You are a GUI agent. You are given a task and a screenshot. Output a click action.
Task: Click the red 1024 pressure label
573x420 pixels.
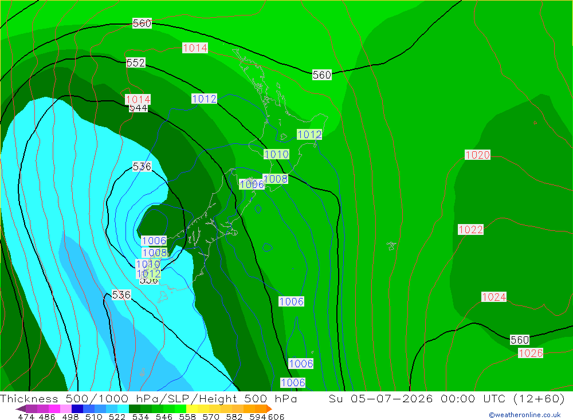(x=494, y=297)
